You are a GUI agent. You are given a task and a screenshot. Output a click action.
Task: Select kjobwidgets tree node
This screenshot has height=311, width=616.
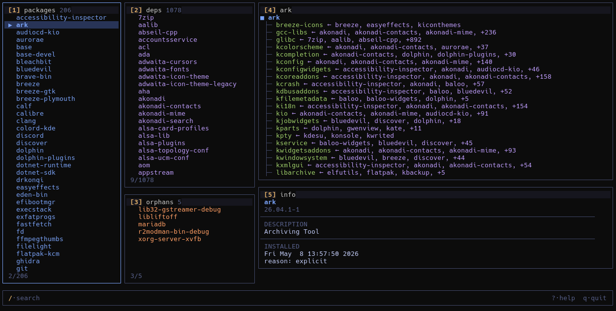click(x=298, y=121)
